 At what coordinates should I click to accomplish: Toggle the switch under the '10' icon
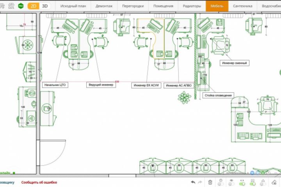pos(231,184)
